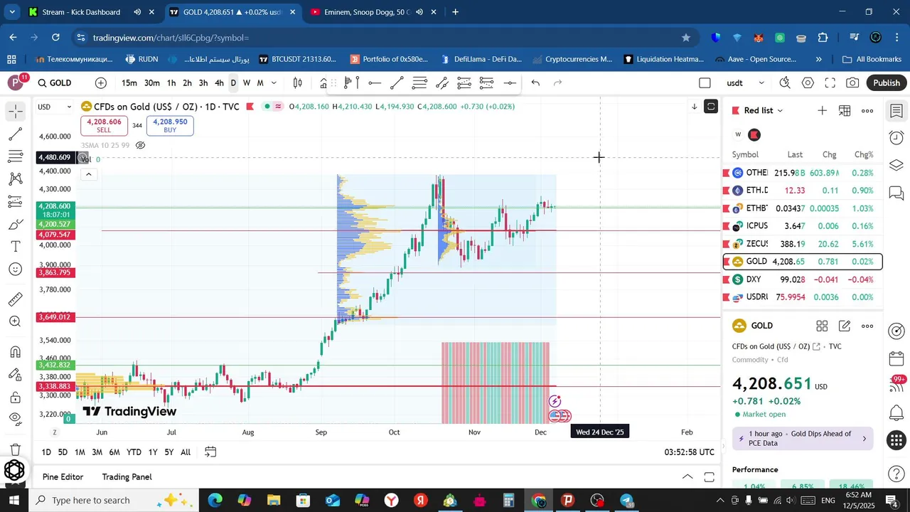Click the compare or add symbol plus

point(101,83)
